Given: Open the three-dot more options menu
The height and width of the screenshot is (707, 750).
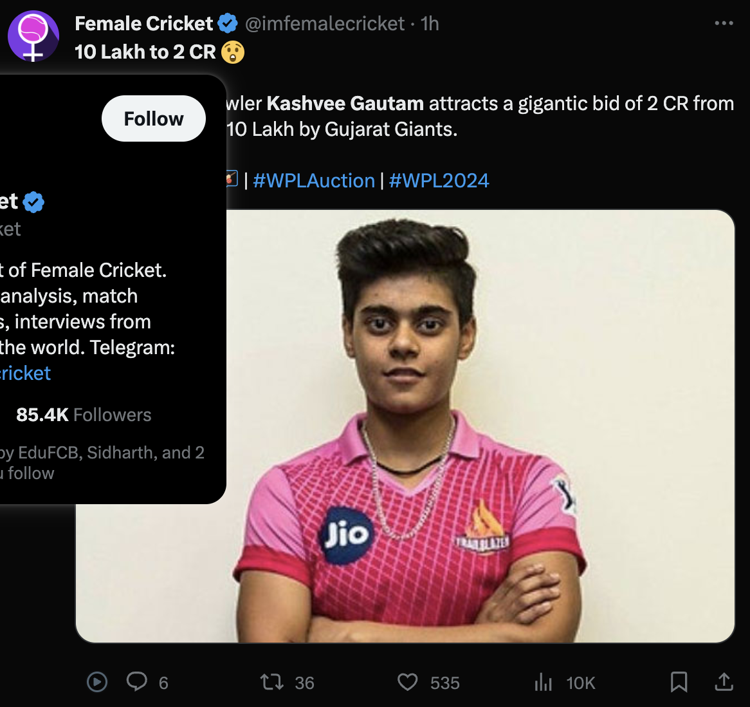Looking at the screenshot, I should point(724,24).
